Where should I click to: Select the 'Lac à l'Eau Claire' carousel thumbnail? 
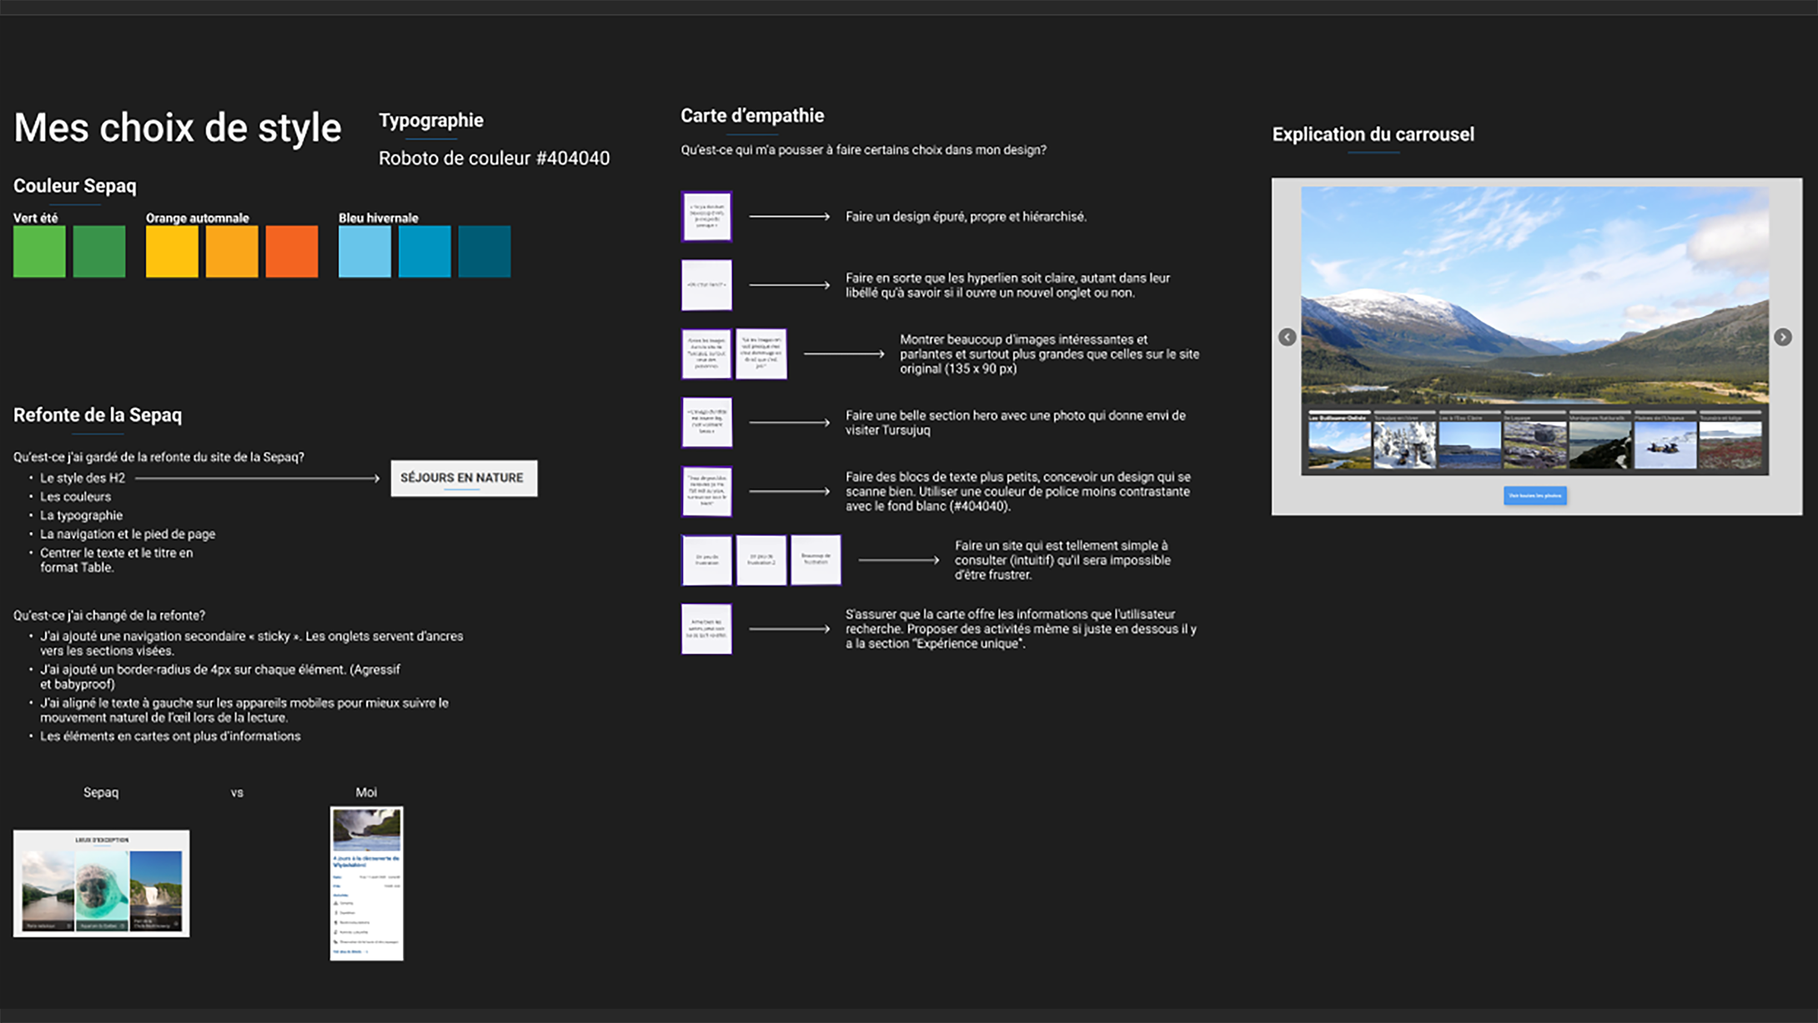click(1469, 445)
